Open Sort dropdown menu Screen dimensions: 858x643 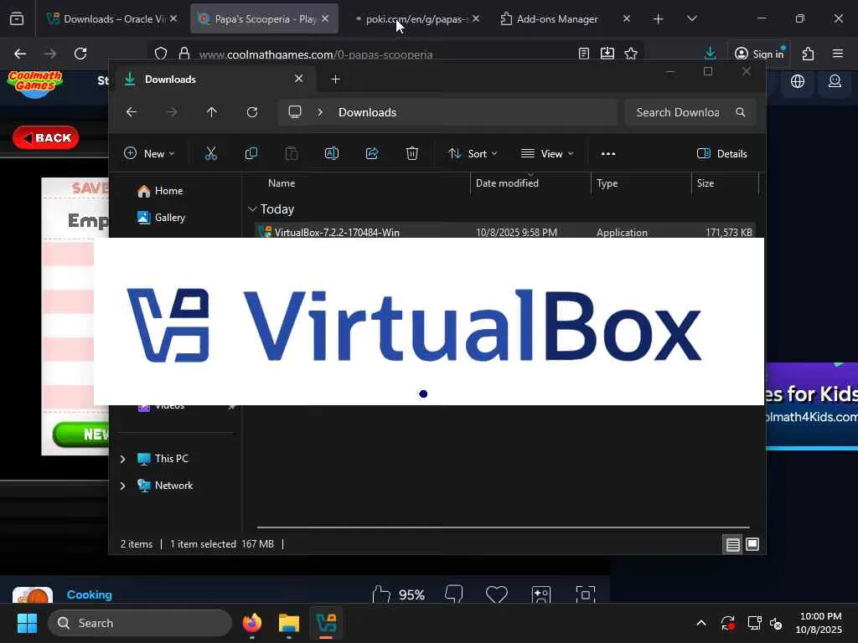tap(473, 154)
